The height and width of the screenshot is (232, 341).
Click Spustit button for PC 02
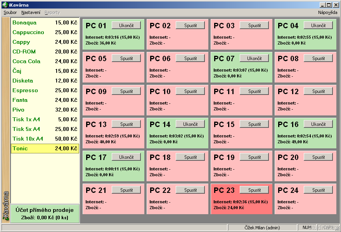coord(190,26)
